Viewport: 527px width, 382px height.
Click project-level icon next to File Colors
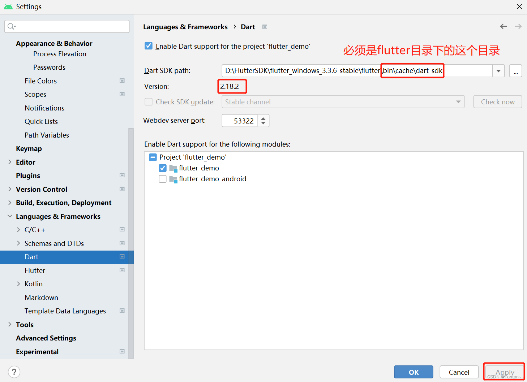(x=122, y=81)
